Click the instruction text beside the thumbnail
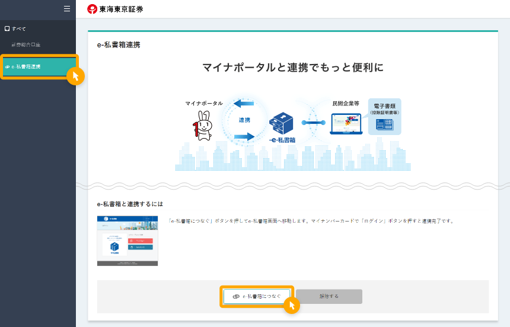The height and width of the screenshot is (327, 510). (311, 221)
